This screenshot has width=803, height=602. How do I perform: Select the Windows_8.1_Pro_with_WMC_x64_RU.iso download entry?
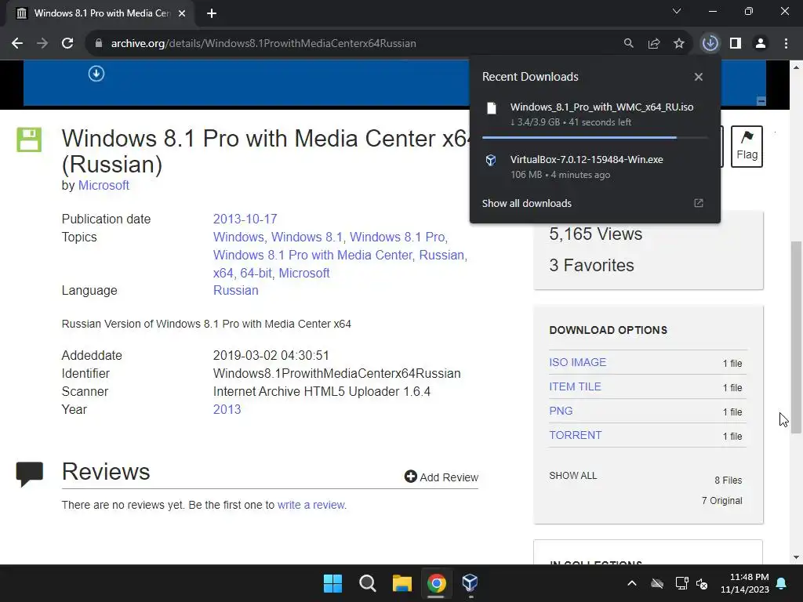[594, 114]
